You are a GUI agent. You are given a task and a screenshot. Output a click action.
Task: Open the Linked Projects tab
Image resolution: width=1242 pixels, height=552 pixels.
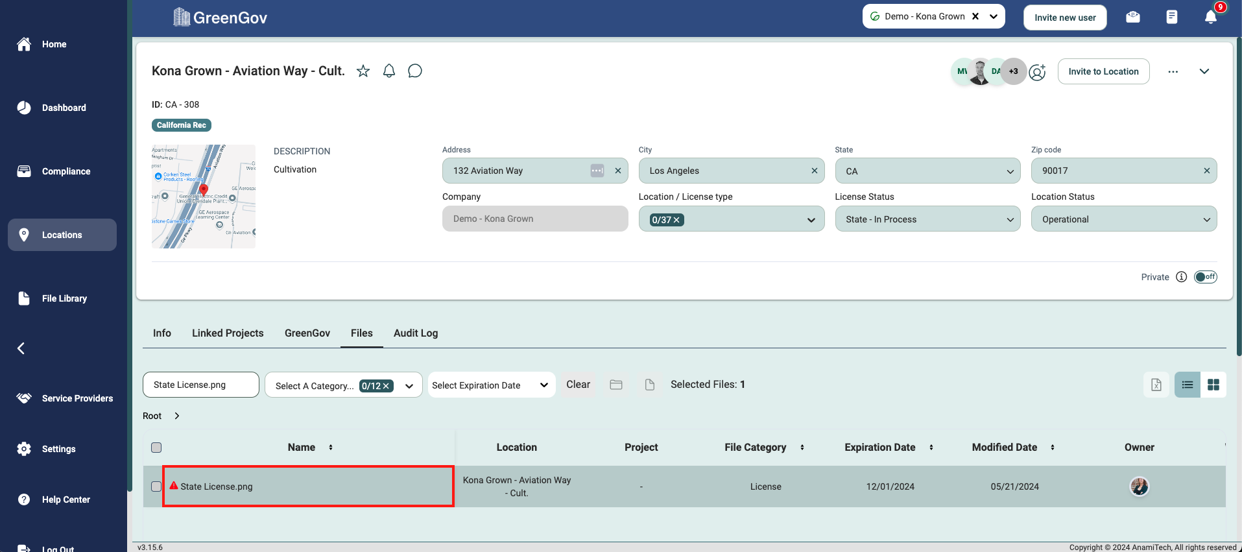[x=228, y=333]
